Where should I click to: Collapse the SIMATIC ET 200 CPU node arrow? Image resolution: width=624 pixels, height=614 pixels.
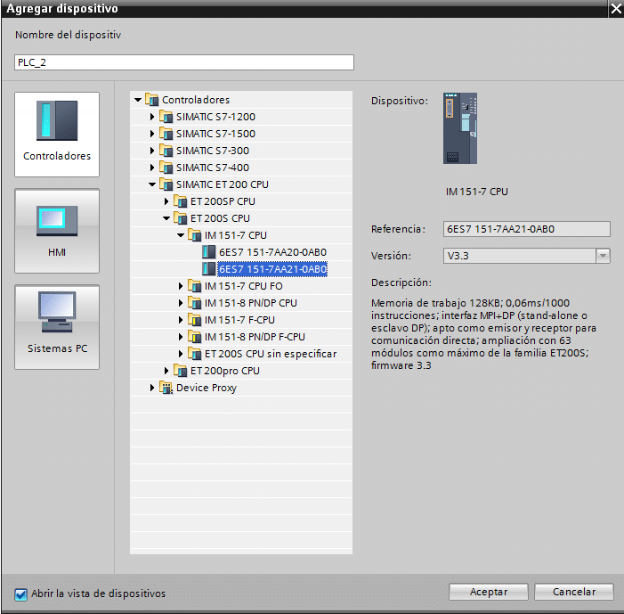pos(152,184)
